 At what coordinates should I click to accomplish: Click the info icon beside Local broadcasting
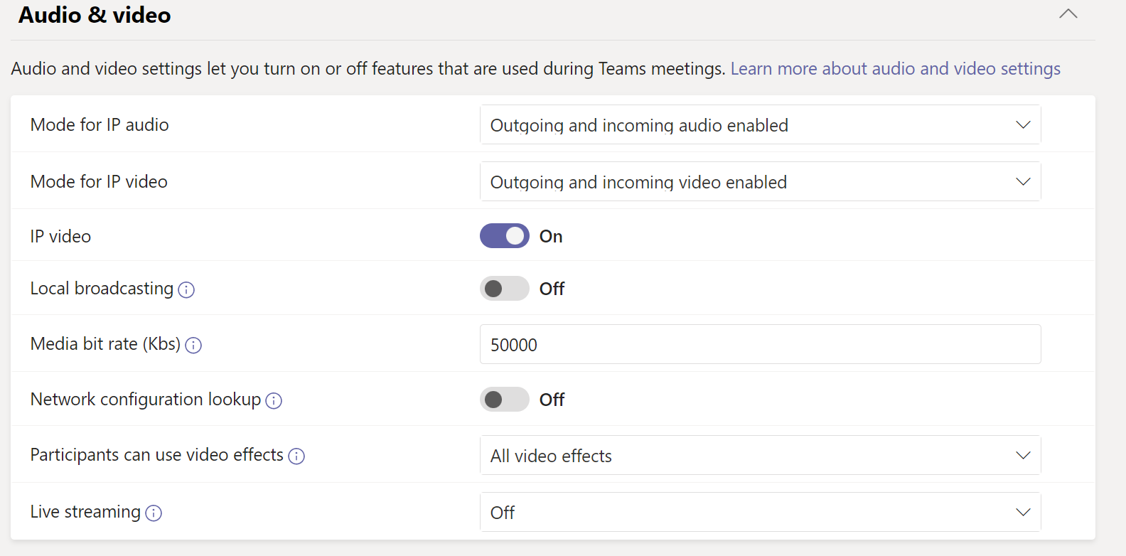(x=186, y=289)
